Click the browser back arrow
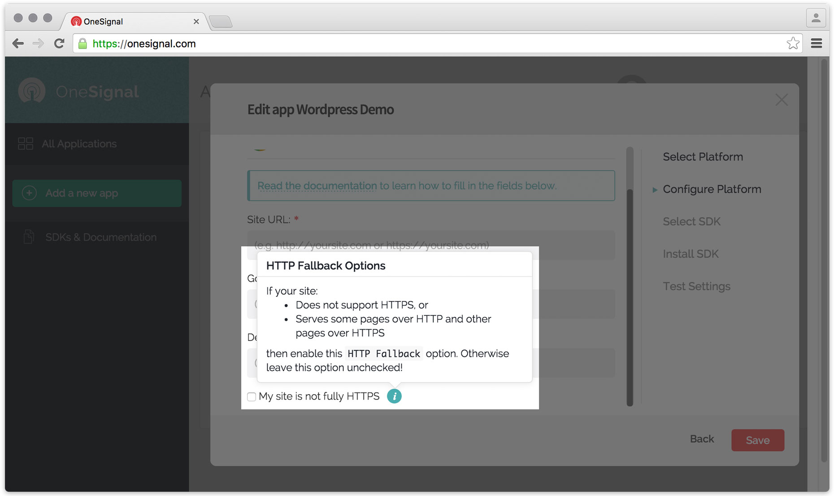 tap(18, 44)
